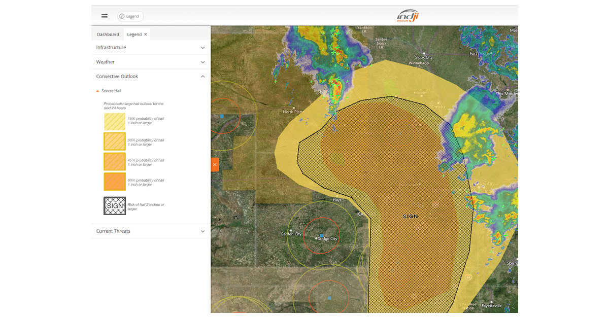This screenshot has width=609, height=318.
Task: Click the 30% hail probability color swatch
Action: point(114,142)
